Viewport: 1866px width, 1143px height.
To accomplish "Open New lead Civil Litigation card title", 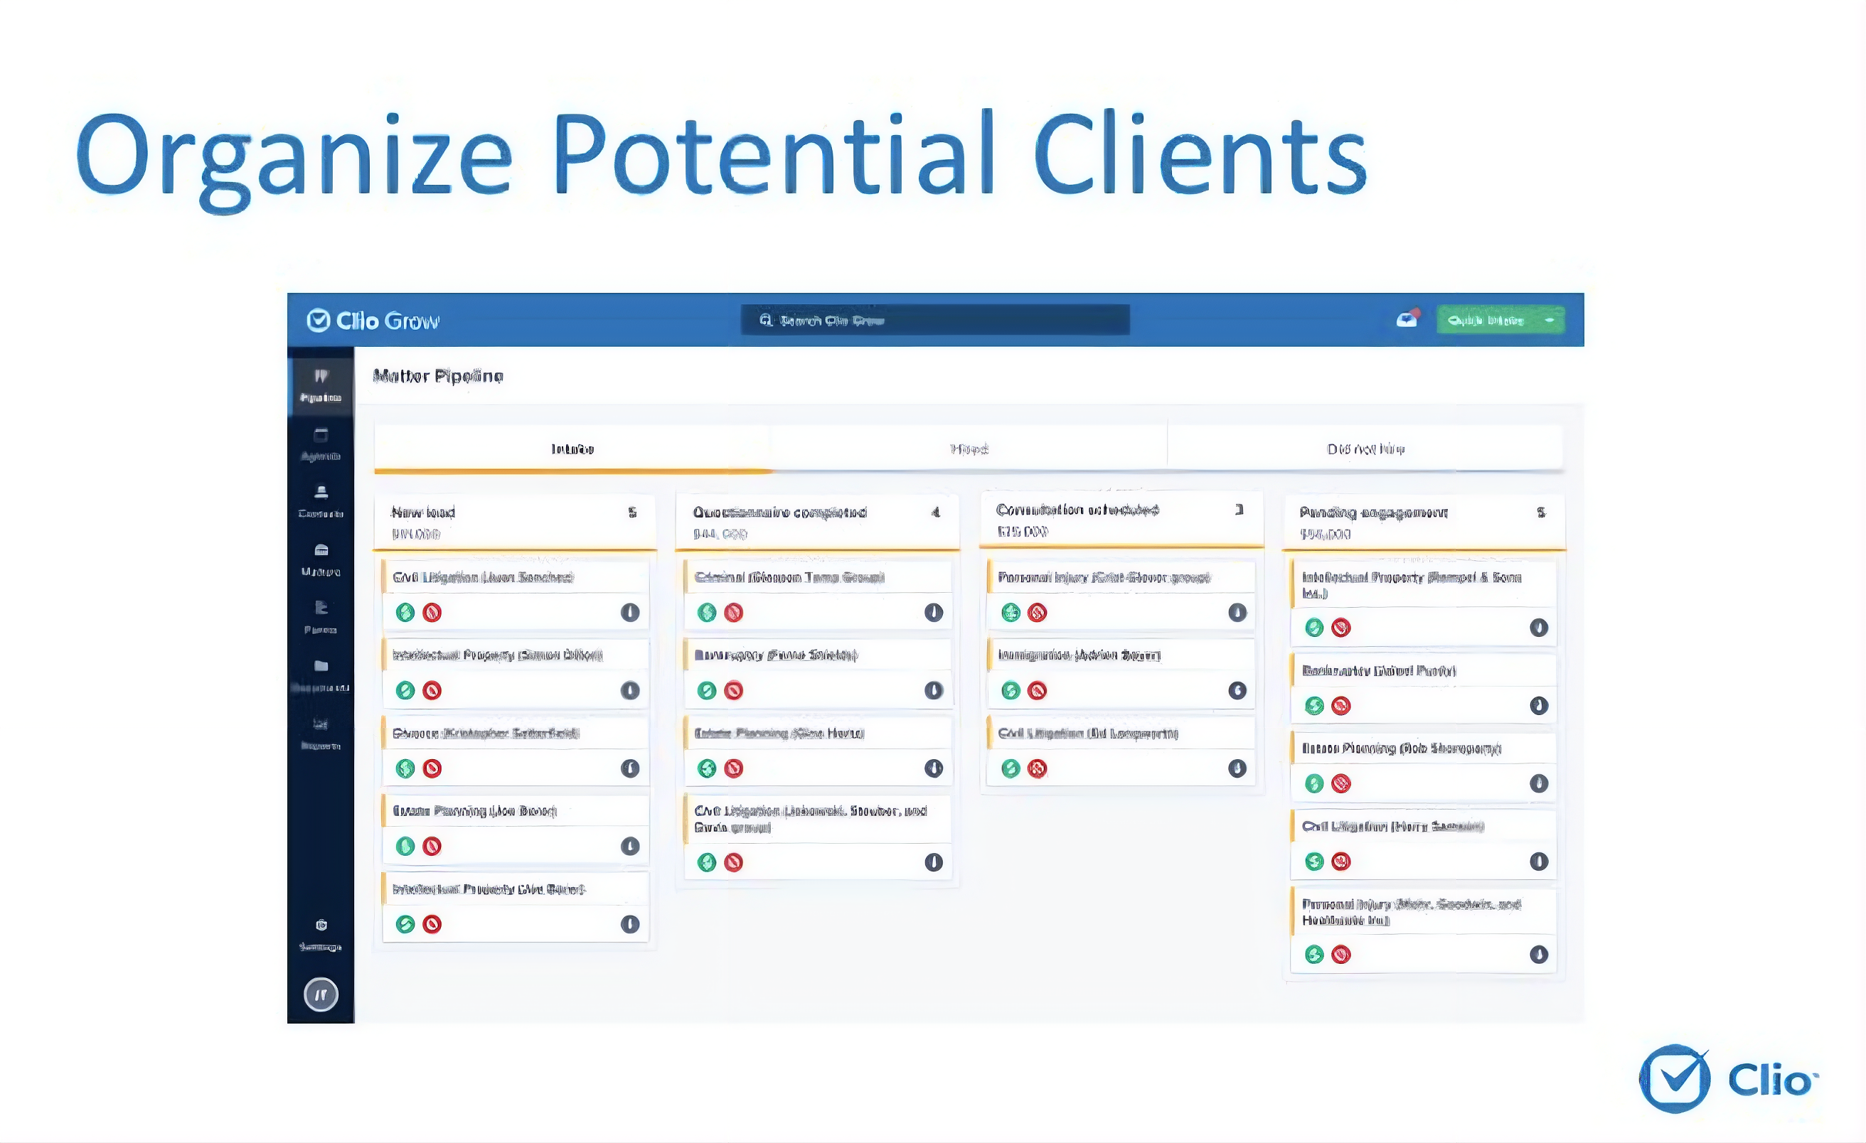I will [483, 578].
